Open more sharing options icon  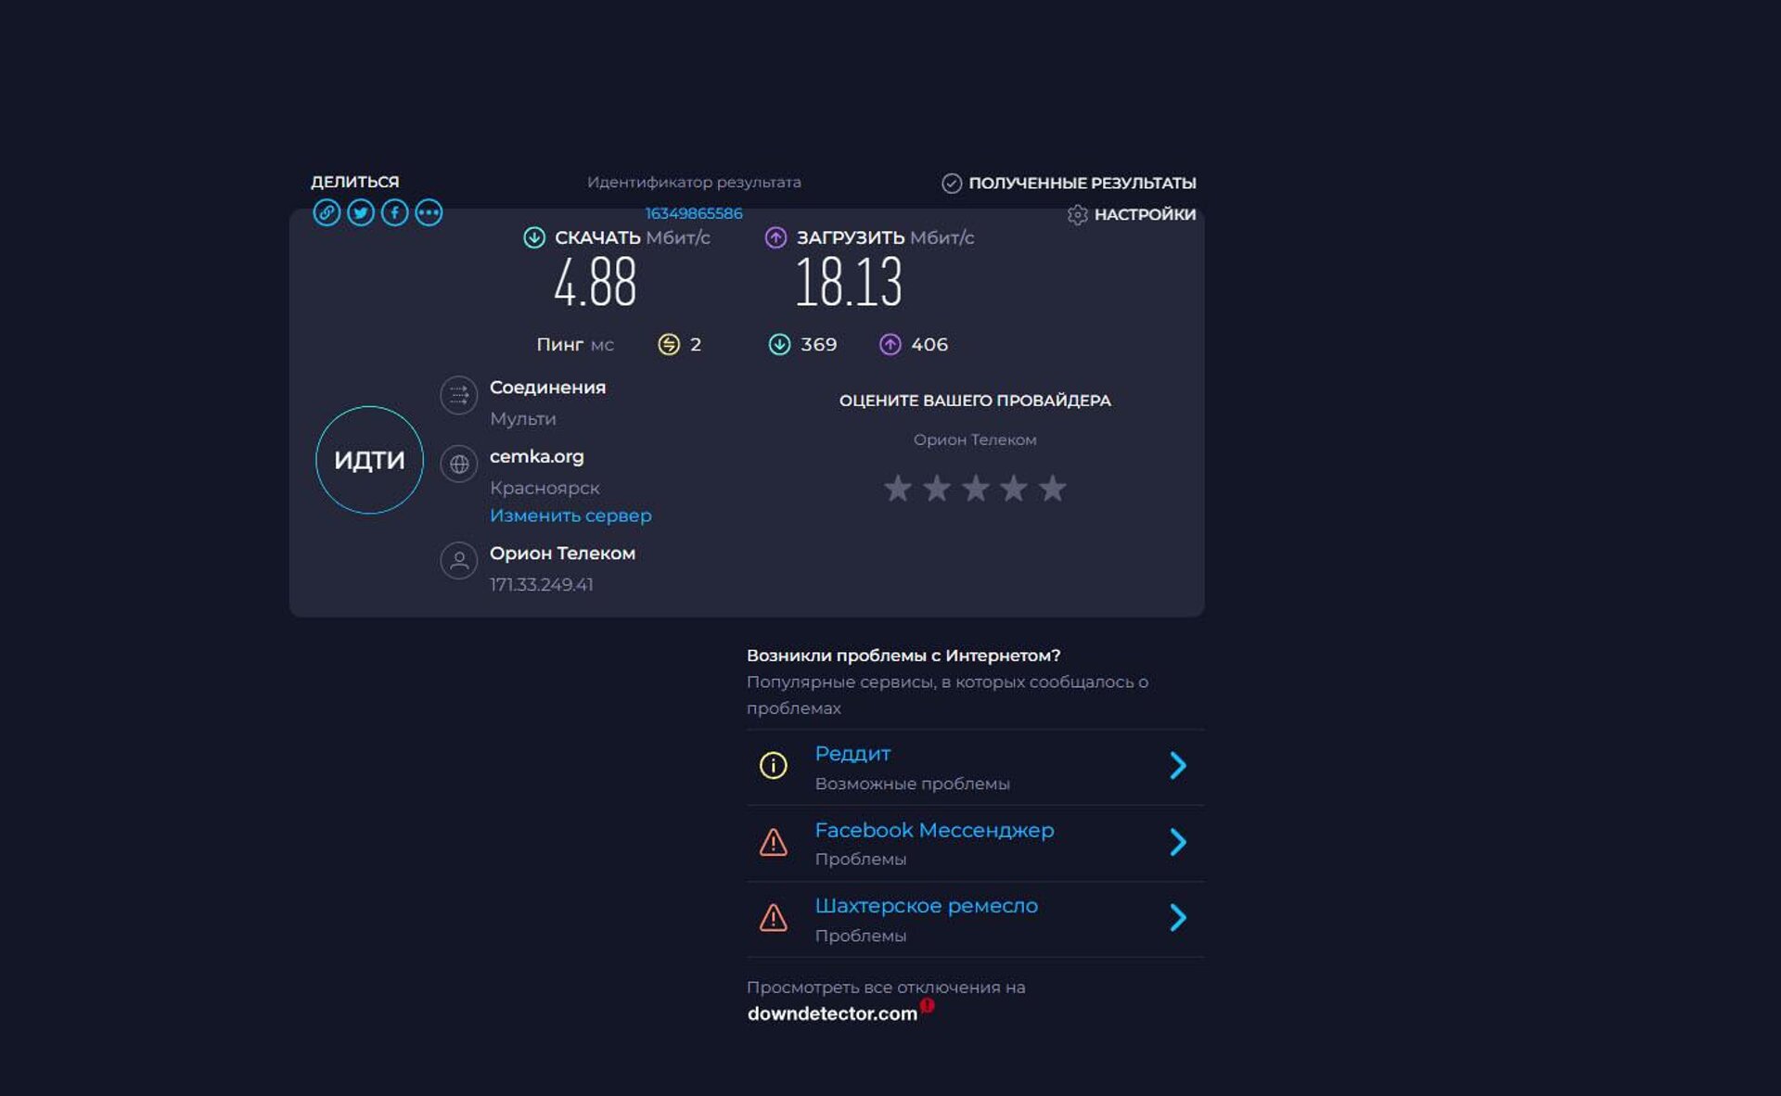(429, 212)
